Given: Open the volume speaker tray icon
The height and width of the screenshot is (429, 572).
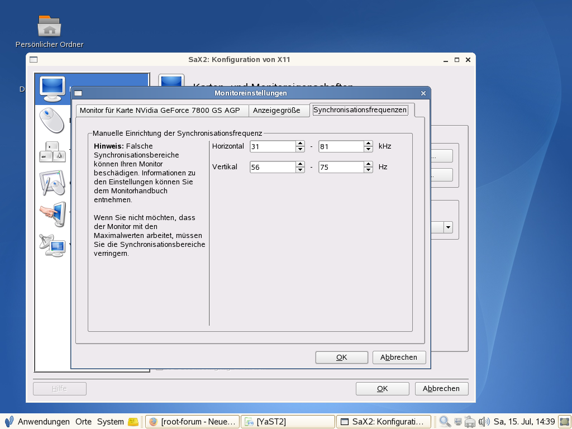Looking at the screenshot, I should coord(484,422).
